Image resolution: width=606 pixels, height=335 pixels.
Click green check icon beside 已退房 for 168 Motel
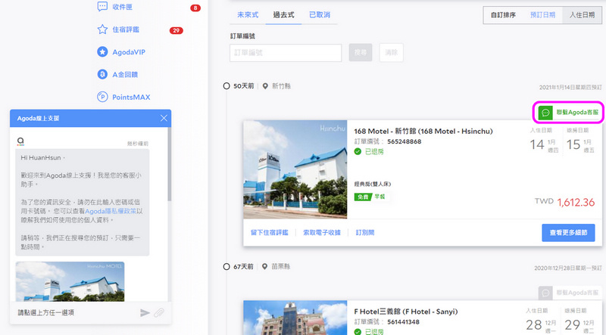coord(358,152)
